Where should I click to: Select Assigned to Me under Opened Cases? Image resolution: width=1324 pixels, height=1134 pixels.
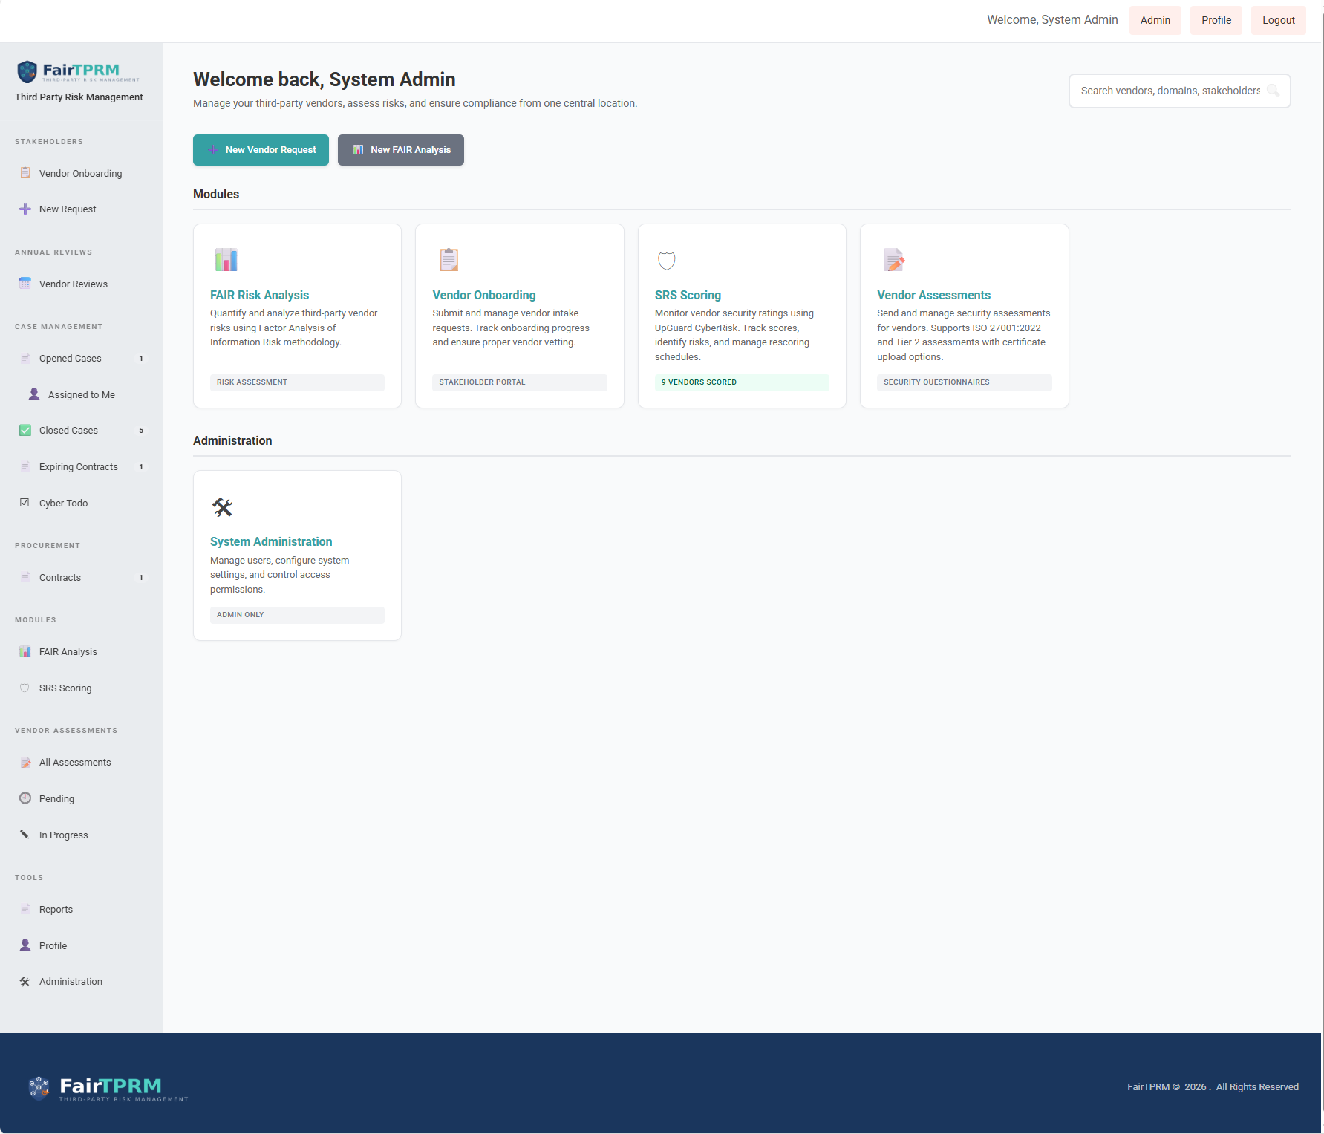click(x=82, y=395)
